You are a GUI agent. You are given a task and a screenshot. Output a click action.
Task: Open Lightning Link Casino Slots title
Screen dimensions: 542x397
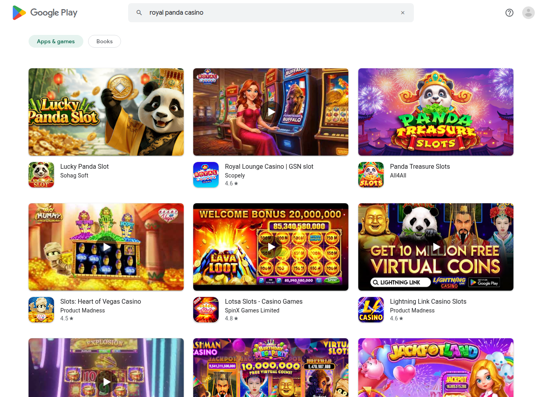click(x=428, y=302)
